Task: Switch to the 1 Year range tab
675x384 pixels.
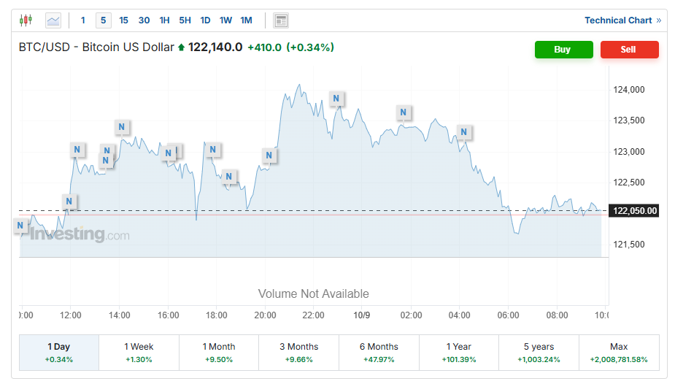Action: [x=458, y=352]
